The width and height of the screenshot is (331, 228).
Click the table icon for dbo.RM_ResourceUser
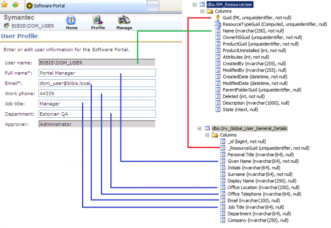(202, 5)
